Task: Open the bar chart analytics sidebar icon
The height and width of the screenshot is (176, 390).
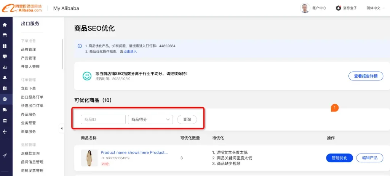Action: pyautogui.click(x=5, y=67)
